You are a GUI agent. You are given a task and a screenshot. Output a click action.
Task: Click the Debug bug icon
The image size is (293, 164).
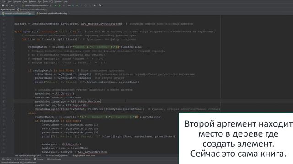pos(60,5)
